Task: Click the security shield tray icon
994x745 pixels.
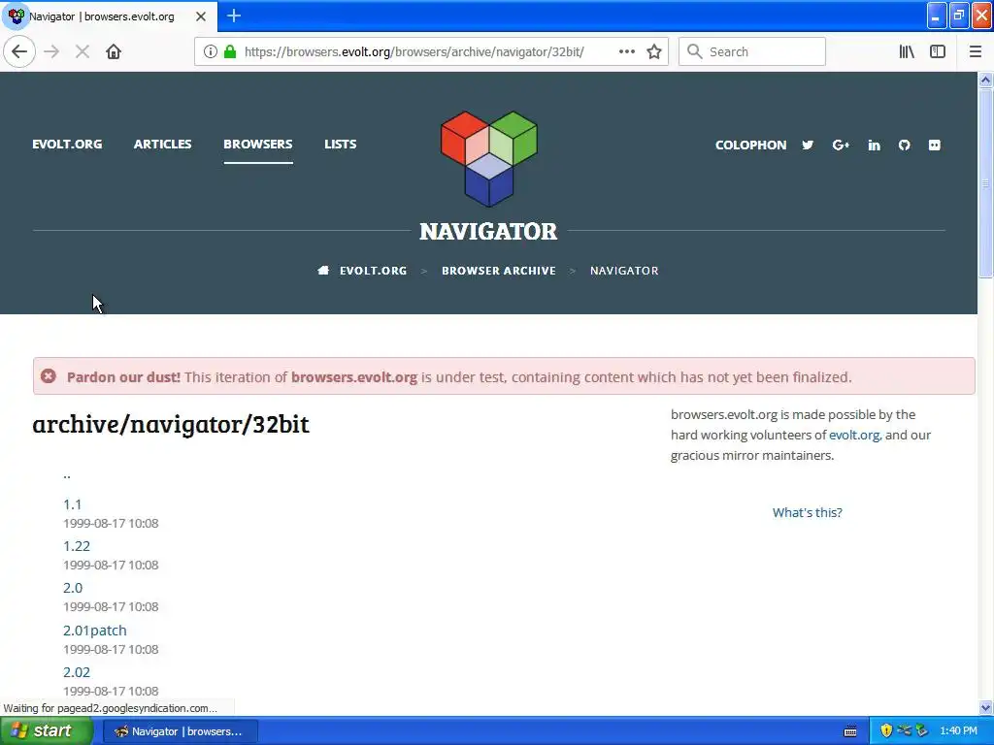Action: 886,731
